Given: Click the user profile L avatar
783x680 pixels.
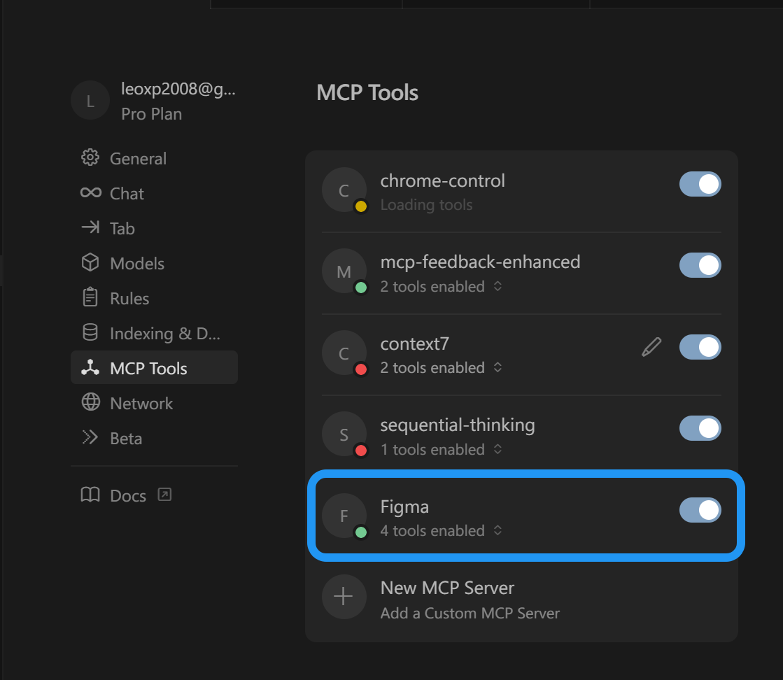Looking at the screenshot, I should coord(90,101).
